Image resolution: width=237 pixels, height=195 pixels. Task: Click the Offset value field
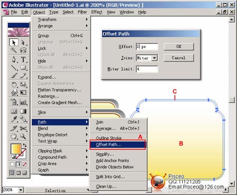[147, 47]
